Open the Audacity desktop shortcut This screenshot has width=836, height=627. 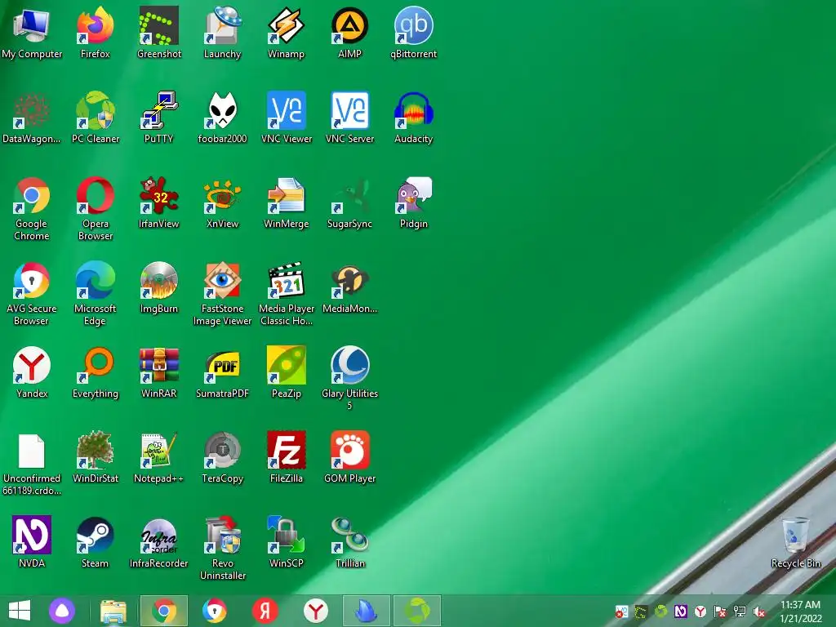coord(413,118)
